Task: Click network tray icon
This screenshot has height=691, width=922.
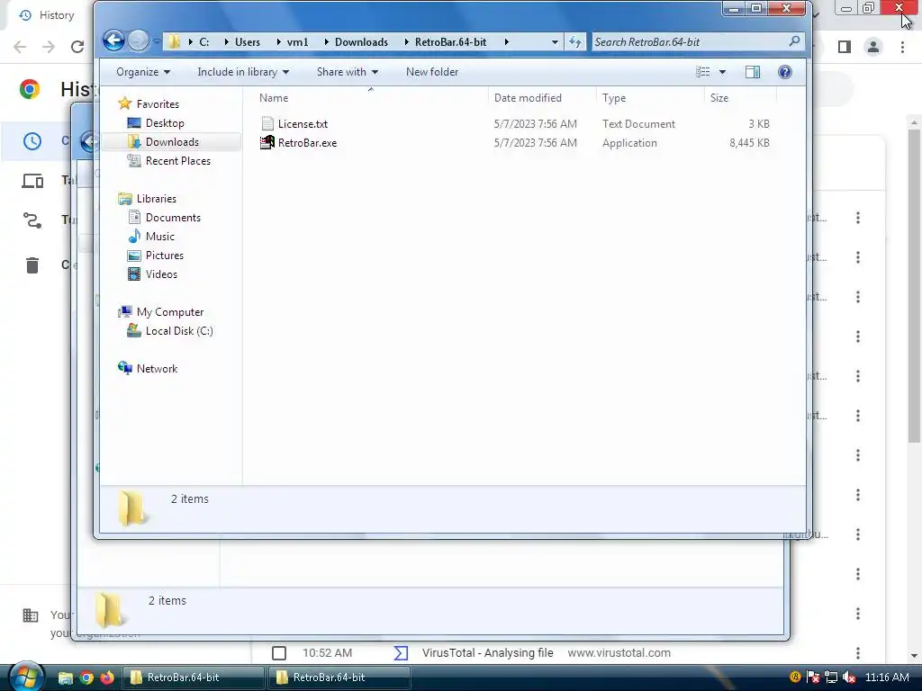Action: click(831, 678)
